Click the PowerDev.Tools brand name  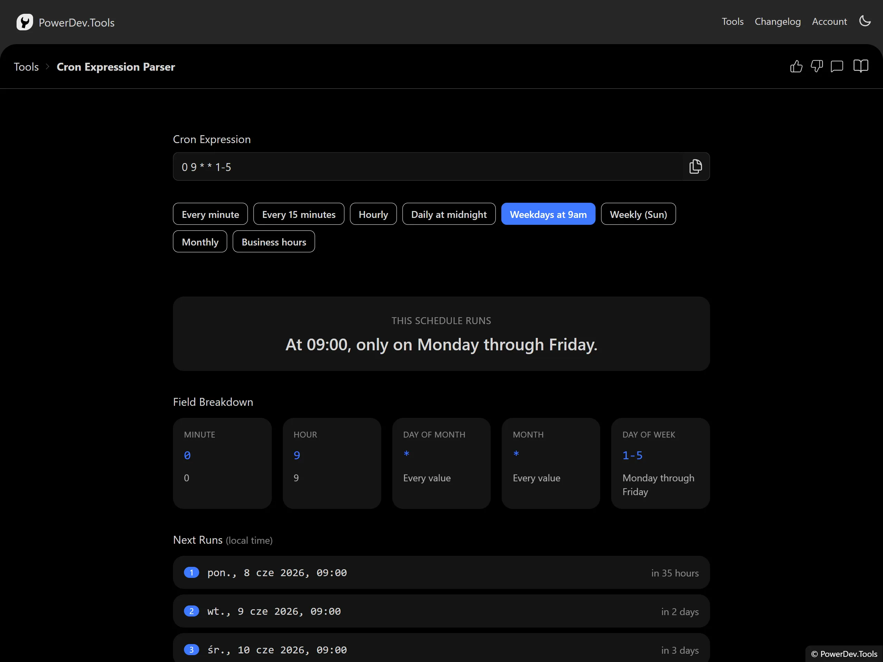click(77, 23)
